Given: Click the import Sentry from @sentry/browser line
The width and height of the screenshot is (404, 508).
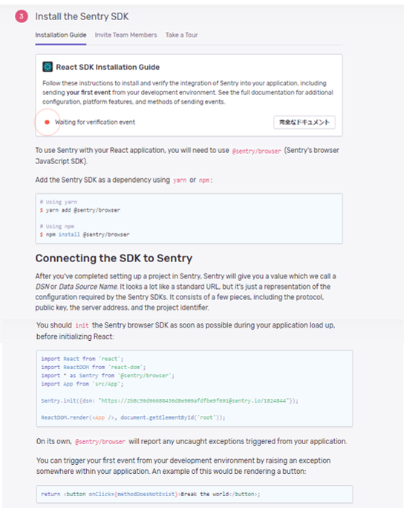Looking at the screenshot, I should [108, 376].
